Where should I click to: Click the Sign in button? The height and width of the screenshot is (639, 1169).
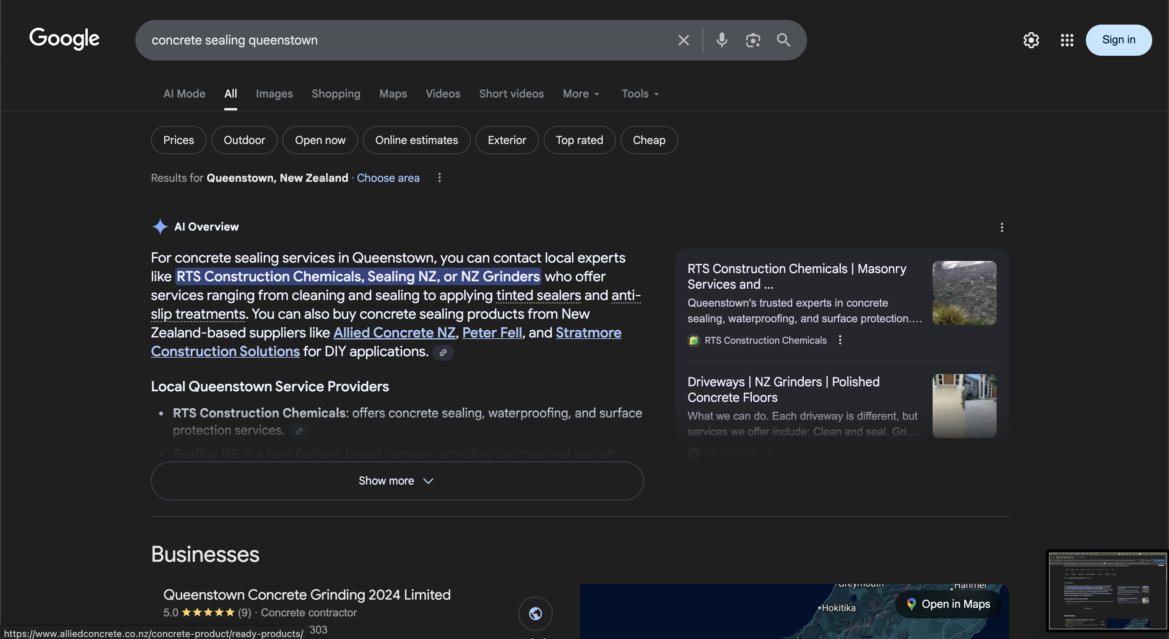point(1119,40)
